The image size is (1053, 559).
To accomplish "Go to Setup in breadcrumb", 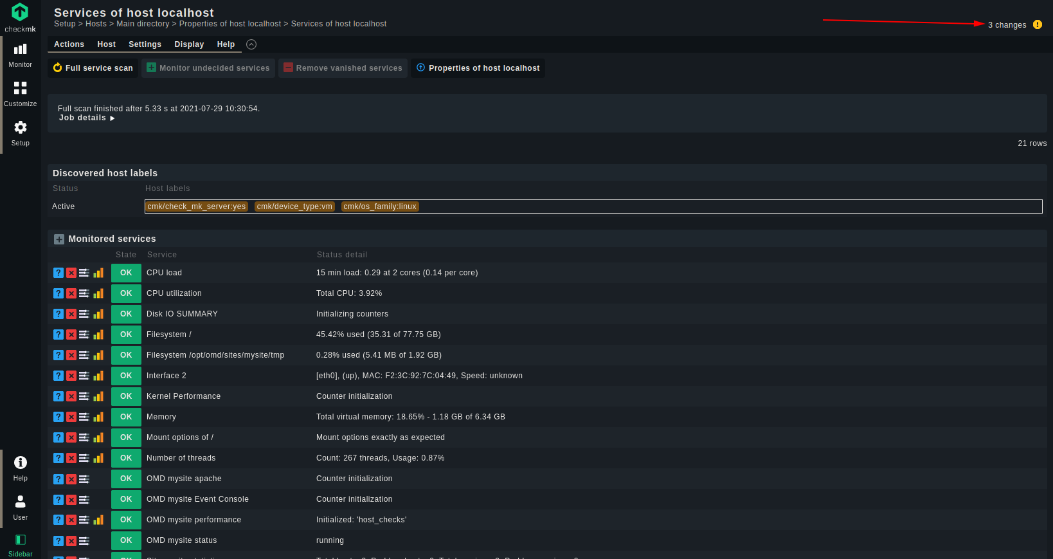I will coord(64,24).
